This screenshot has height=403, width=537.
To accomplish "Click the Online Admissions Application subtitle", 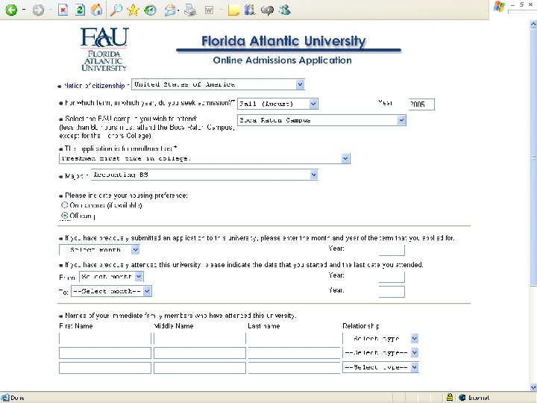I will [282, 60].
